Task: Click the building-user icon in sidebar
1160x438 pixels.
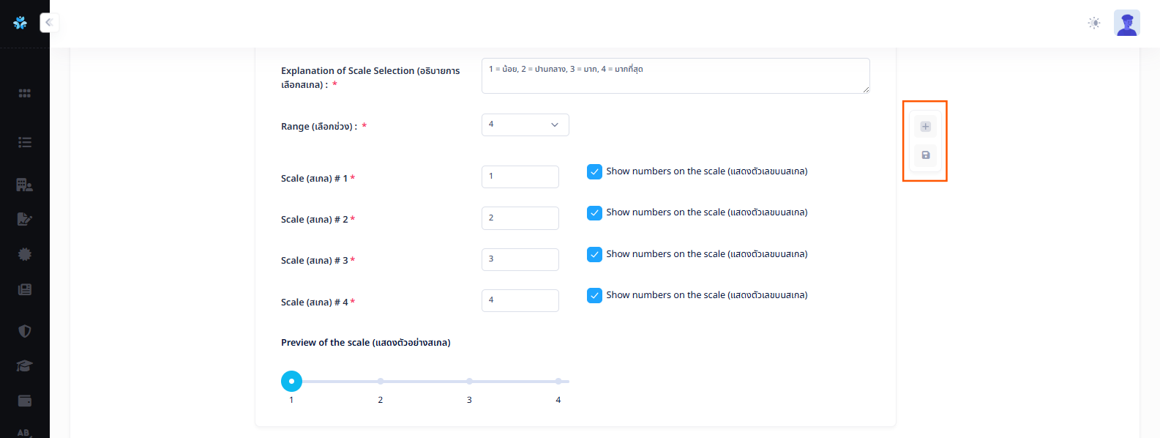Action: [25, 185]
